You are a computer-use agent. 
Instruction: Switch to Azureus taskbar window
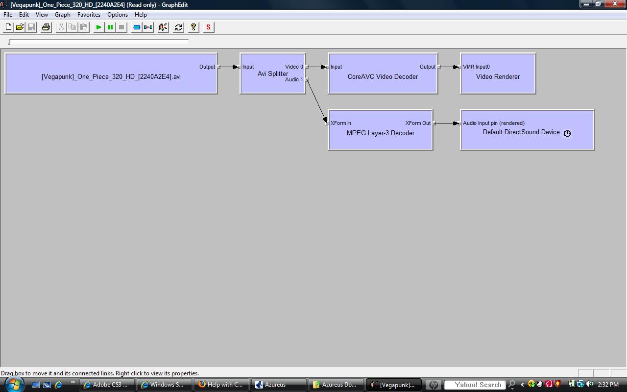[279, 385]
